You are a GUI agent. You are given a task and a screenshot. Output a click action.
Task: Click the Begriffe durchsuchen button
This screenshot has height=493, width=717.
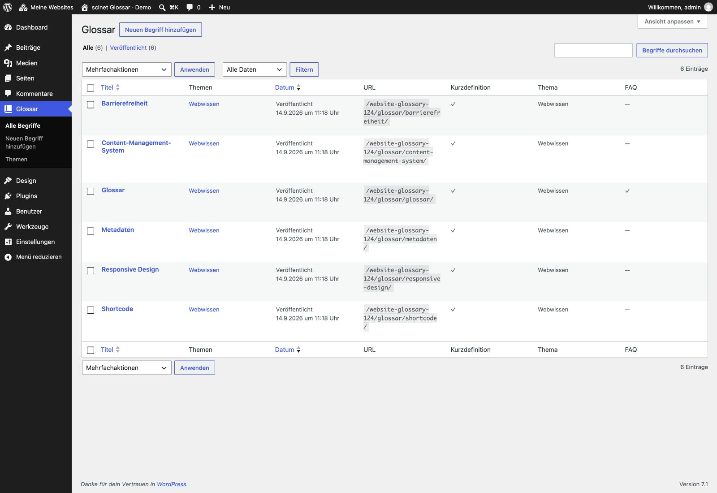pyautogui.click(x=672, y=50)
